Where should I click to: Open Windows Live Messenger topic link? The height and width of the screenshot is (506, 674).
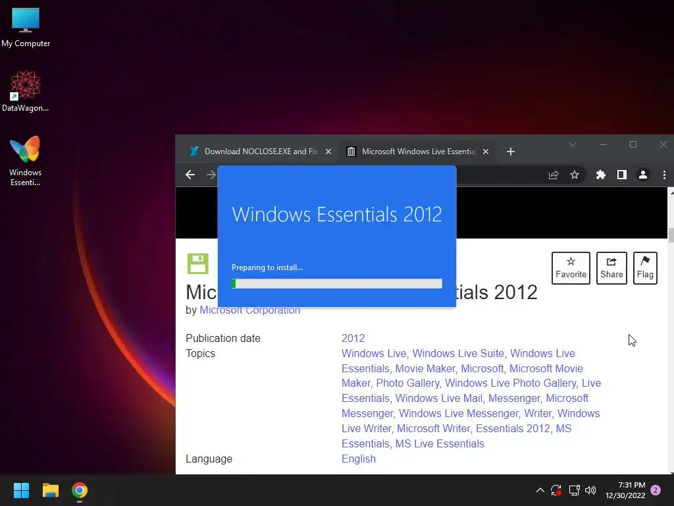coord(458,413)
